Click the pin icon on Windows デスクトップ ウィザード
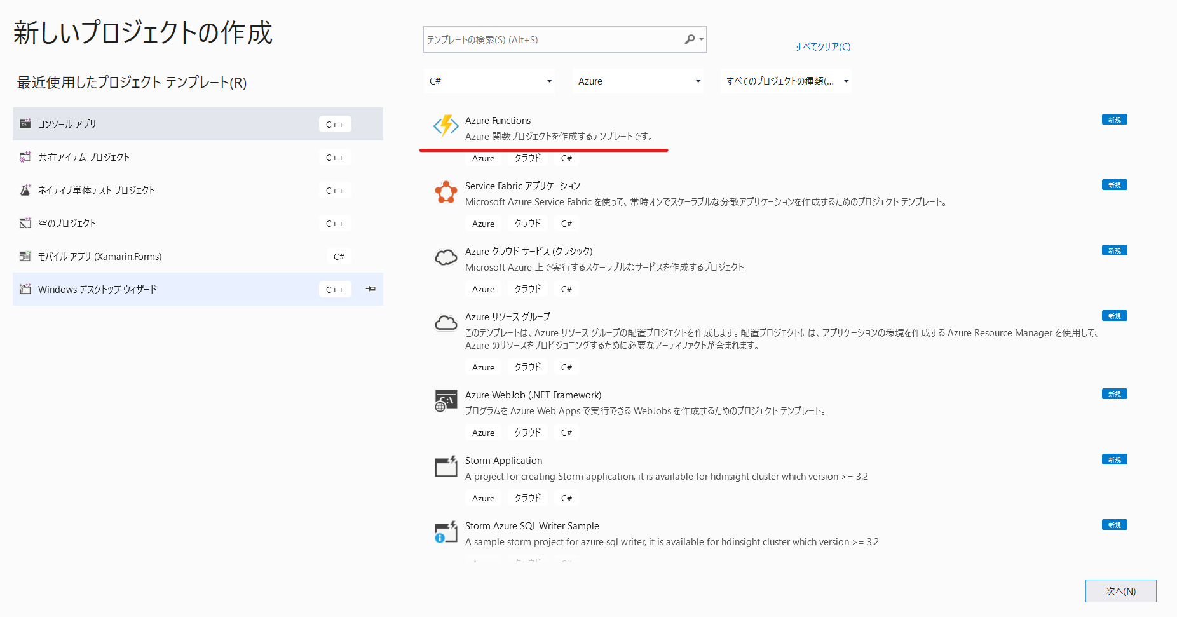Image resolution: width=1177 pixels, height=617 pixels. point(371,289)
